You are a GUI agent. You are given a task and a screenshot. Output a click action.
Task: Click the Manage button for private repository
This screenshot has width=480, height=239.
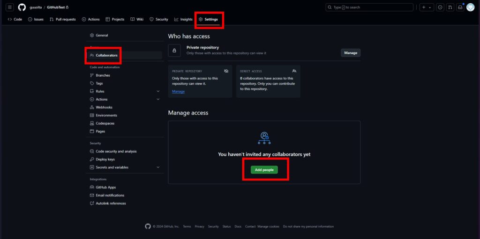351,53
